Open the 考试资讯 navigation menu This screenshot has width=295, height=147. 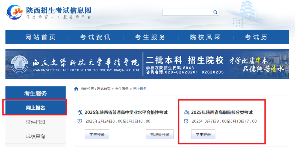tap(95, 37)
